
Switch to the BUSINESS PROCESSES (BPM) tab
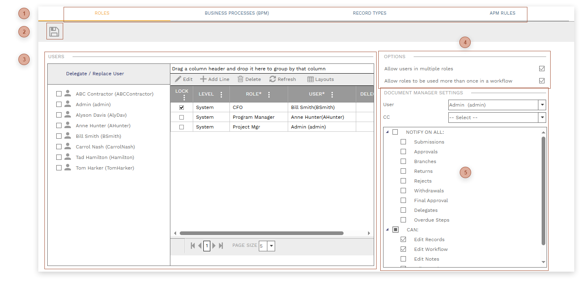click(x=236, y=13)
